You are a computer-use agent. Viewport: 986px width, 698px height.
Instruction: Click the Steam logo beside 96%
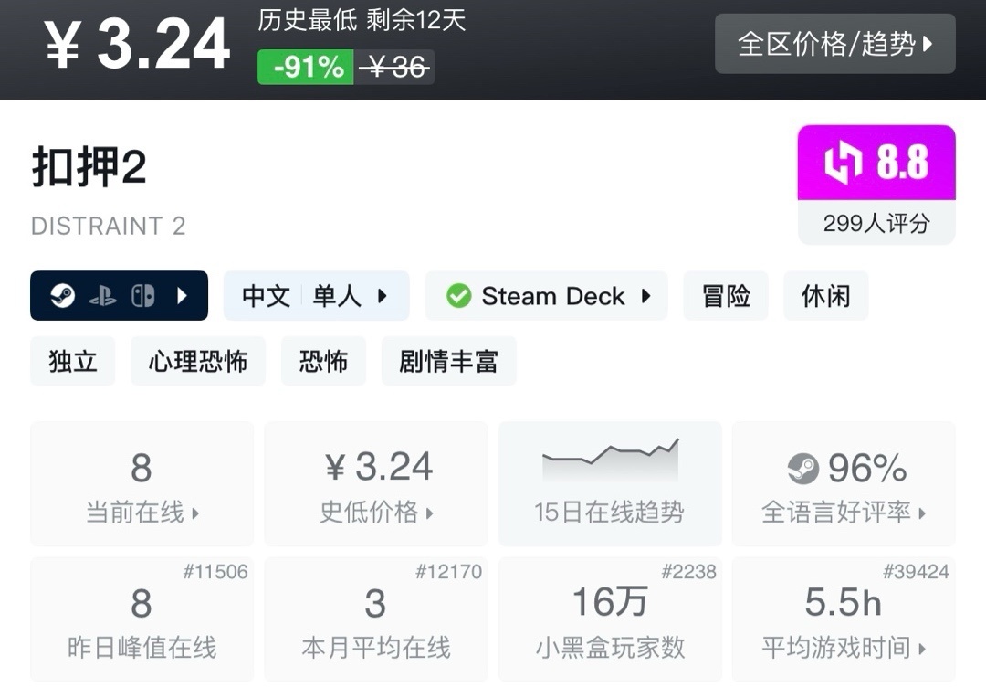803,469
